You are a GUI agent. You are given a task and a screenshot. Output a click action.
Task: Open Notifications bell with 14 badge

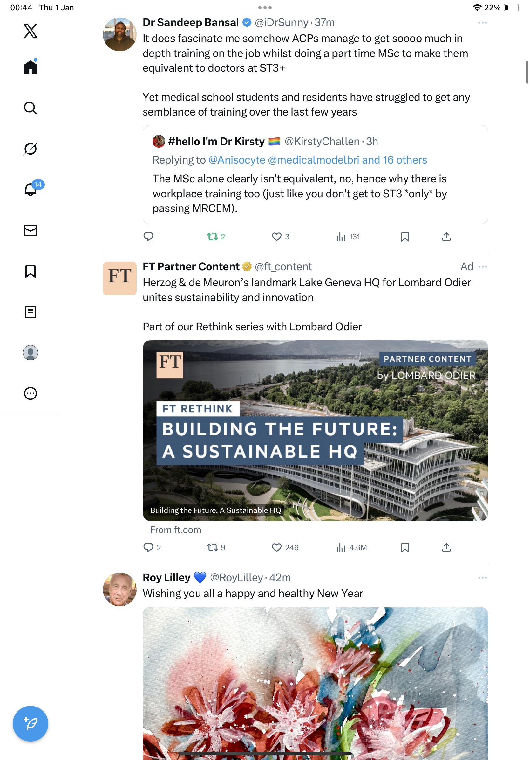(x=31, y=189)
